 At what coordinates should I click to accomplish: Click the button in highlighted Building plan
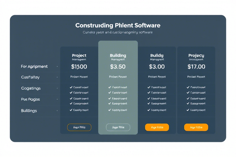[118, 127]
